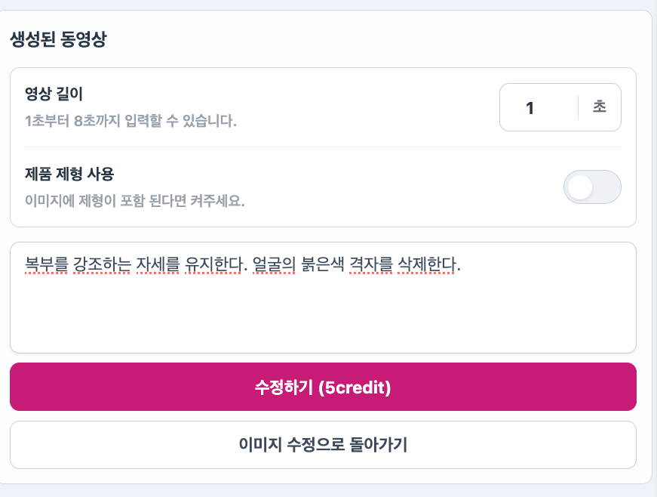Click the 생성된 동영상 heading
The image size is (657, 497).
coord(58,39)
